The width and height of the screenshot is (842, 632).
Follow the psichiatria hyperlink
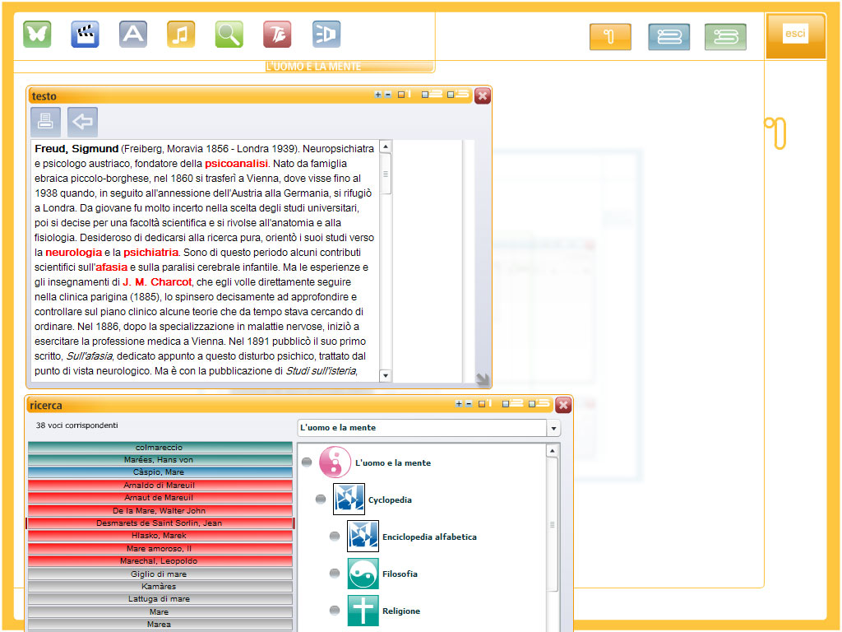click(x=151, y=252)
